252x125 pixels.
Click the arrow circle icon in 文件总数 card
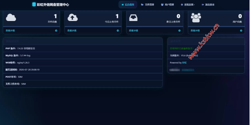(x=56, y=31)
